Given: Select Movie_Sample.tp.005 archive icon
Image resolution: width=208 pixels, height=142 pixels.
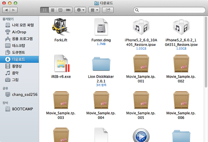Looking at the screenshot, I should pos(141,100).
